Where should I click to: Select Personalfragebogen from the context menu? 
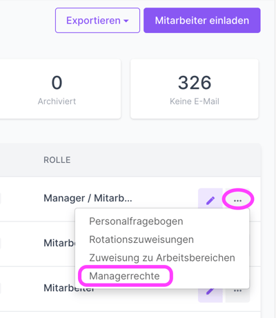coord(136,221)
